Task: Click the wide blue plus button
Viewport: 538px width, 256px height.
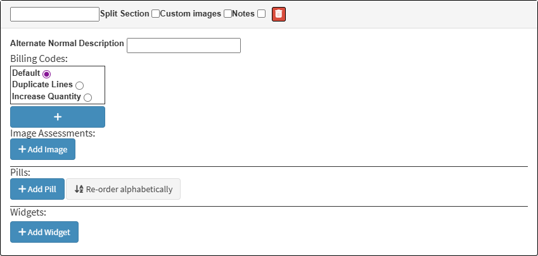Action: (58, 117)
